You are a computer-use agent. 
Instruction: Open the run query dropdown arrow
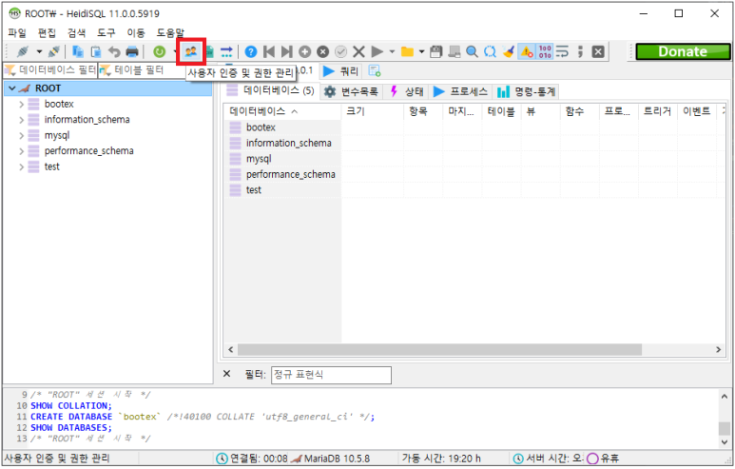click(x=392, y=51)
